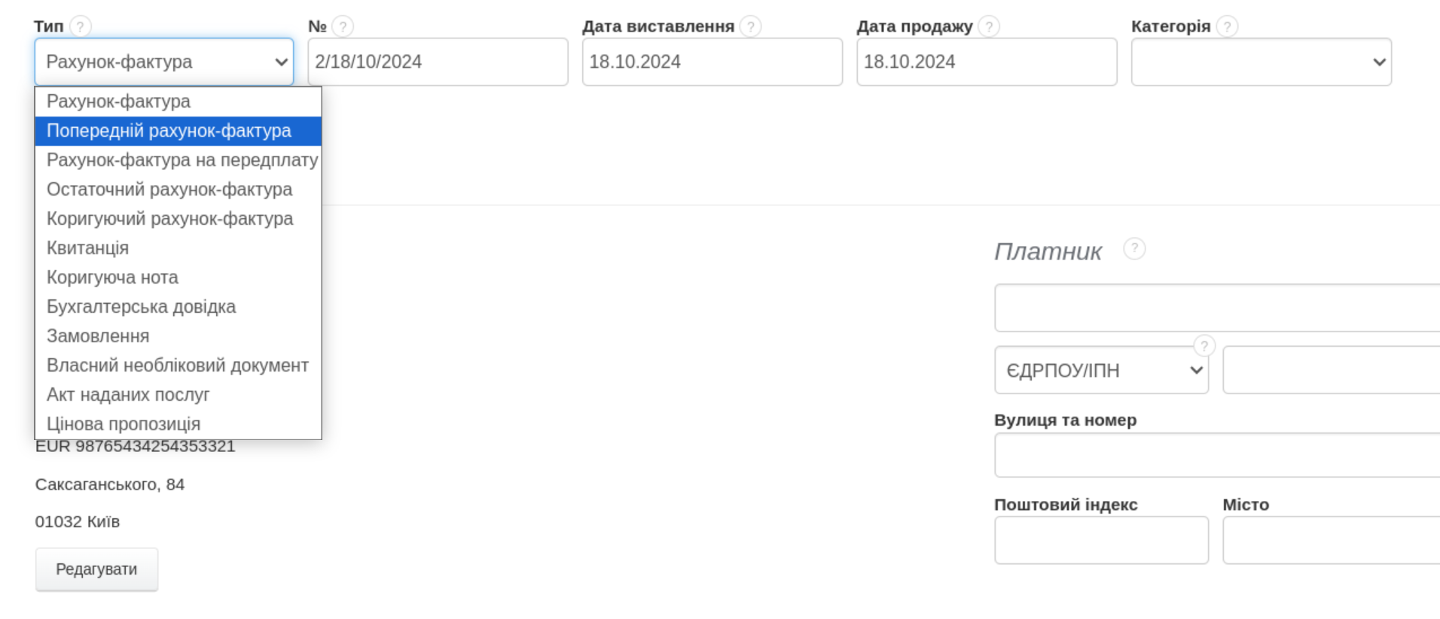
Task: Open the Категорія dropdown
Action: click(1261, 62)
